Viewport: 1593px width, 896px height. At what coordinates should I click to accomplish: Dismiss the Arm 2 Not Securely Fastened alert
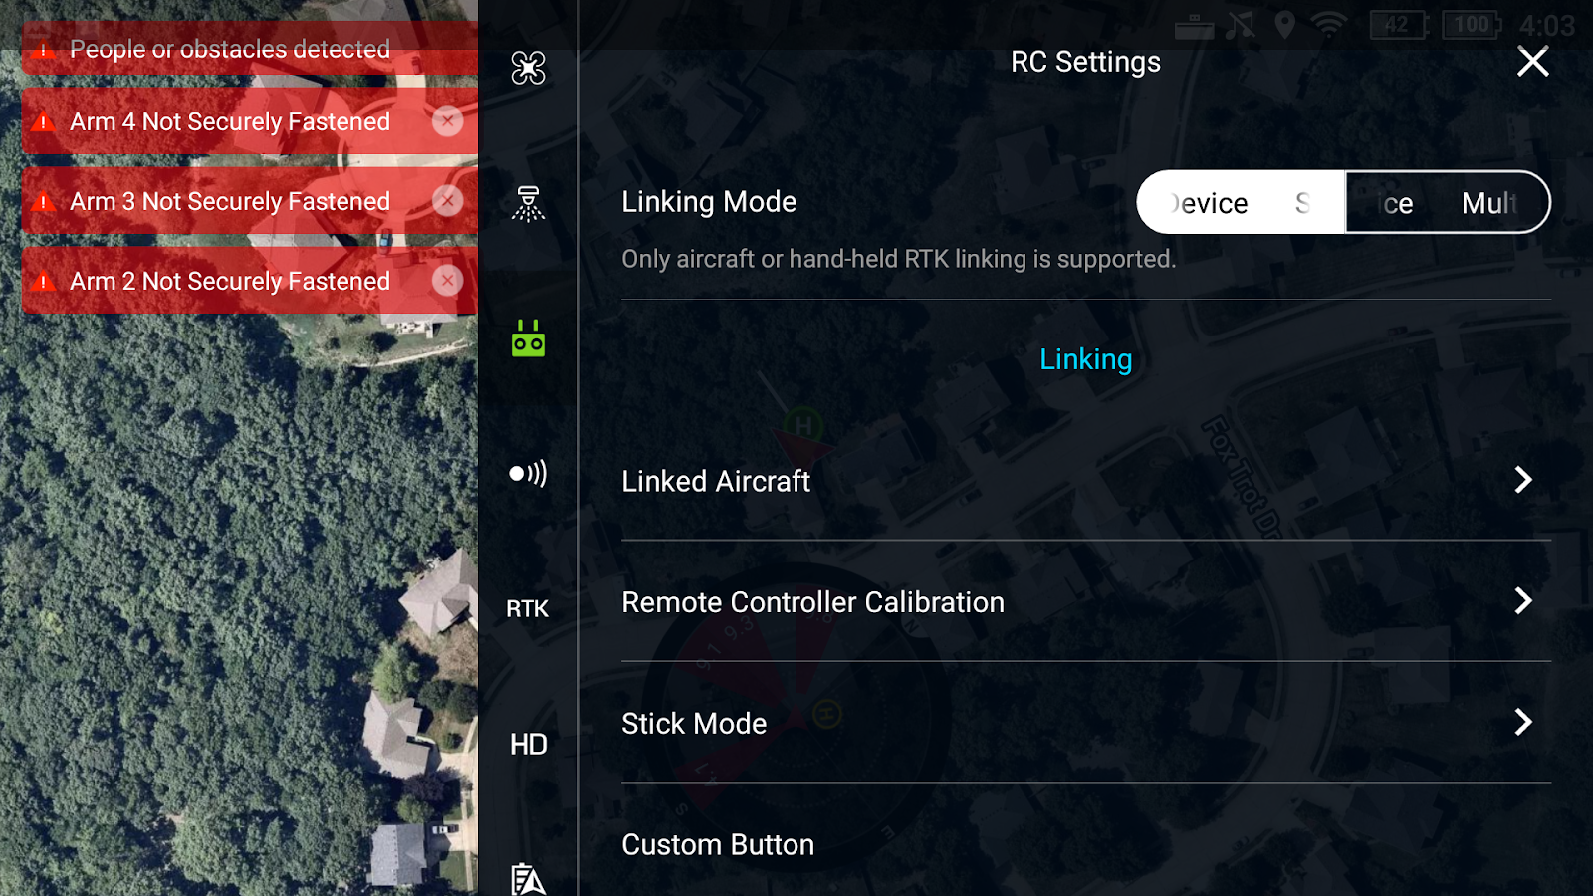click(x=447, y=281)
